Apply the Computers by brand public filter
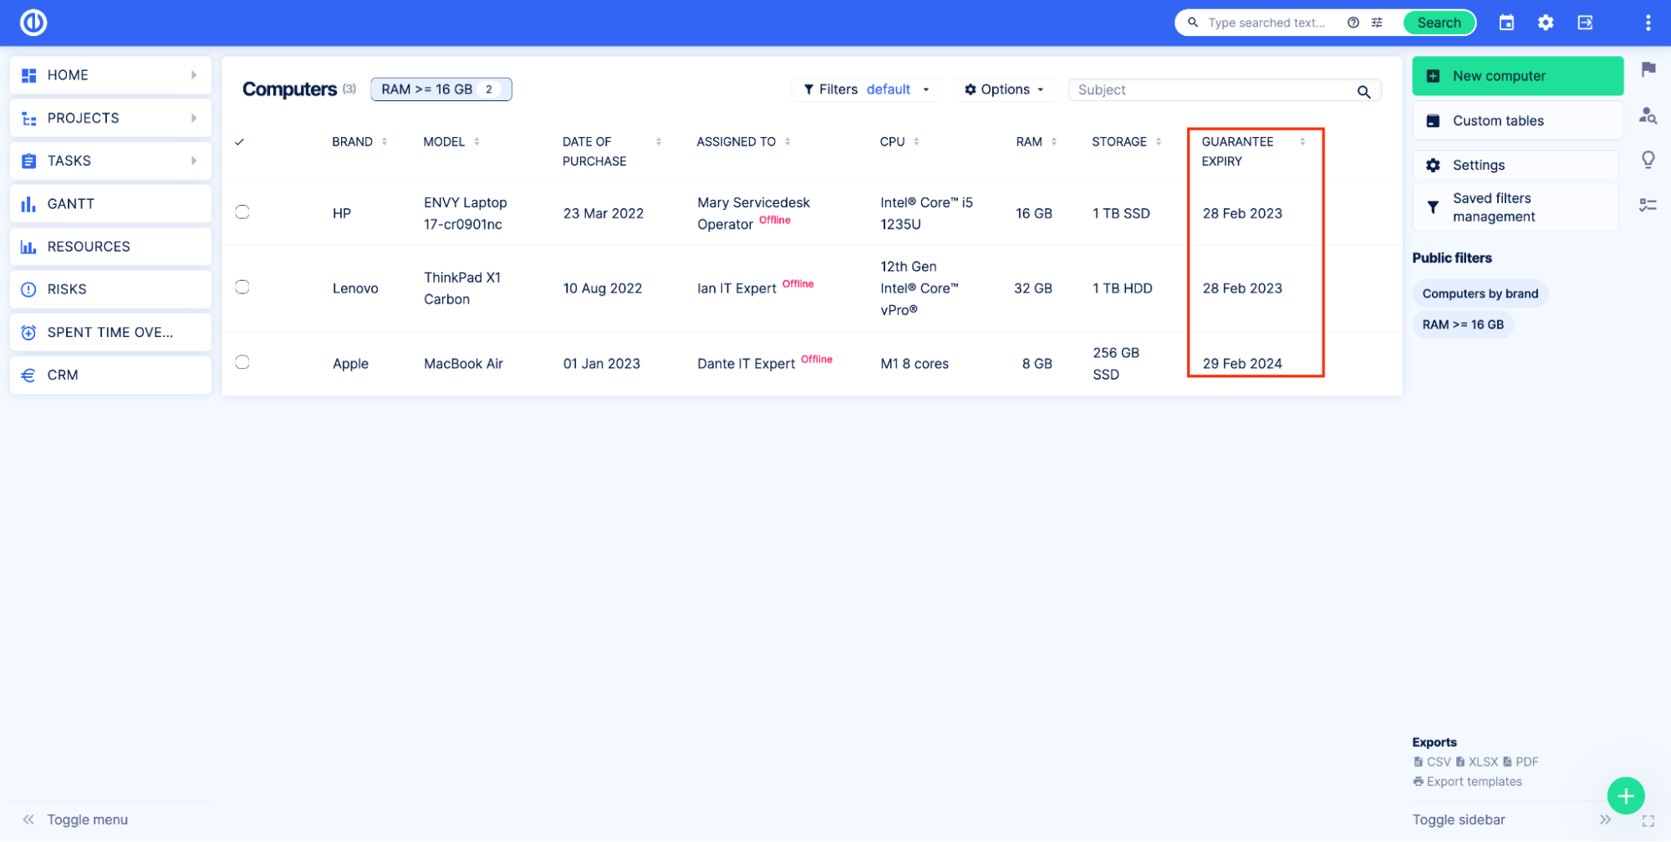 pyautogui.click(x=1480, y=293)
